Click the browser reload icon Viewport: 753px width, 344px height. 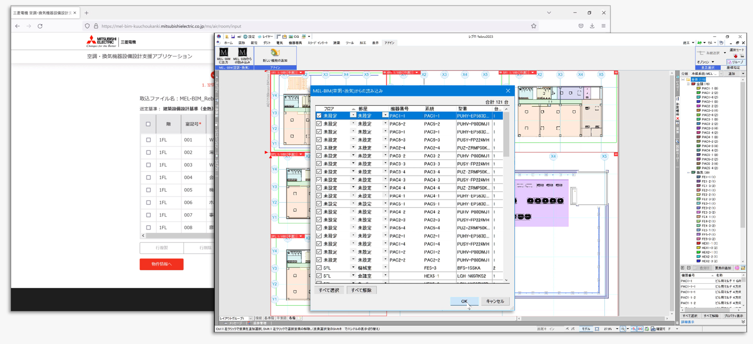coord(40,26)
